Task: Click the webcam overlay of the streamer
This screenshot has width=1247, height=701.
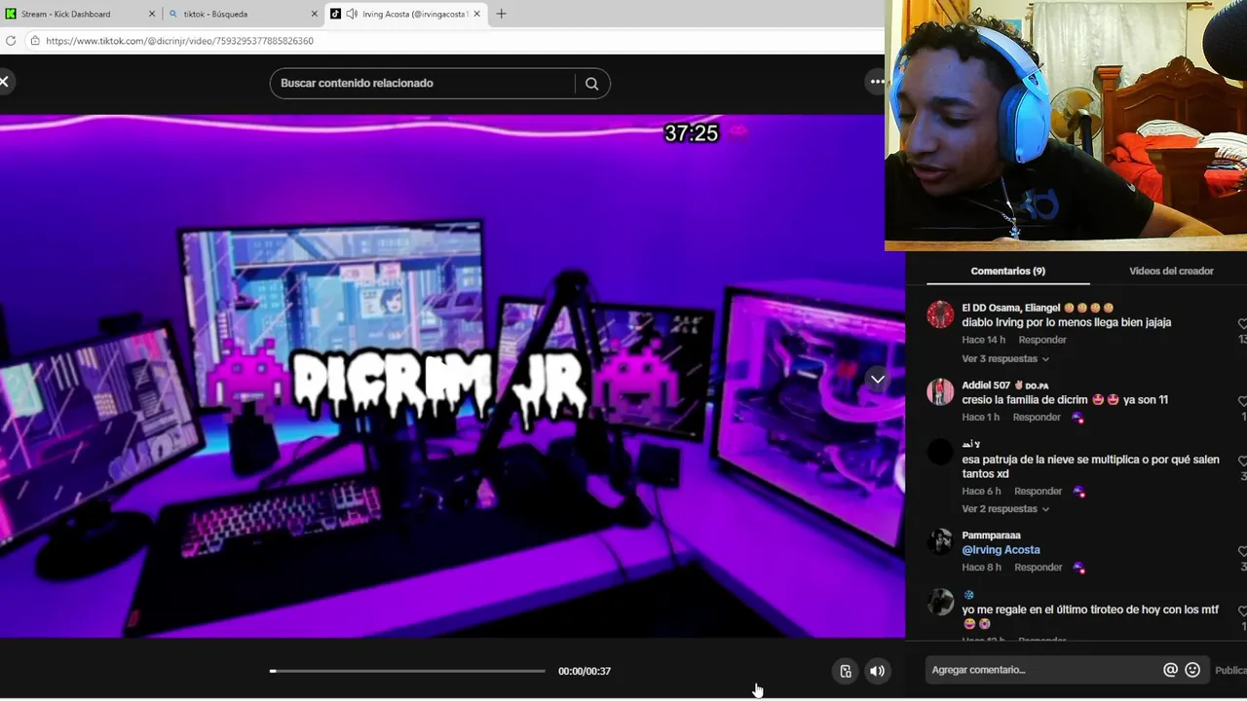Action: tap(1066, 126)
